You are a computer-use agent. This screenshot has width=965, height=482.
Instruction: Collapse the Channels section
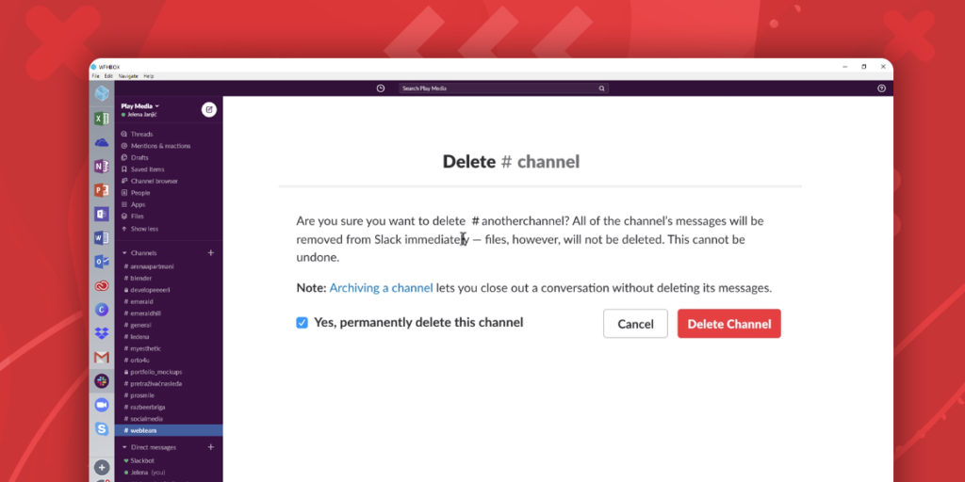coord(124,252)
